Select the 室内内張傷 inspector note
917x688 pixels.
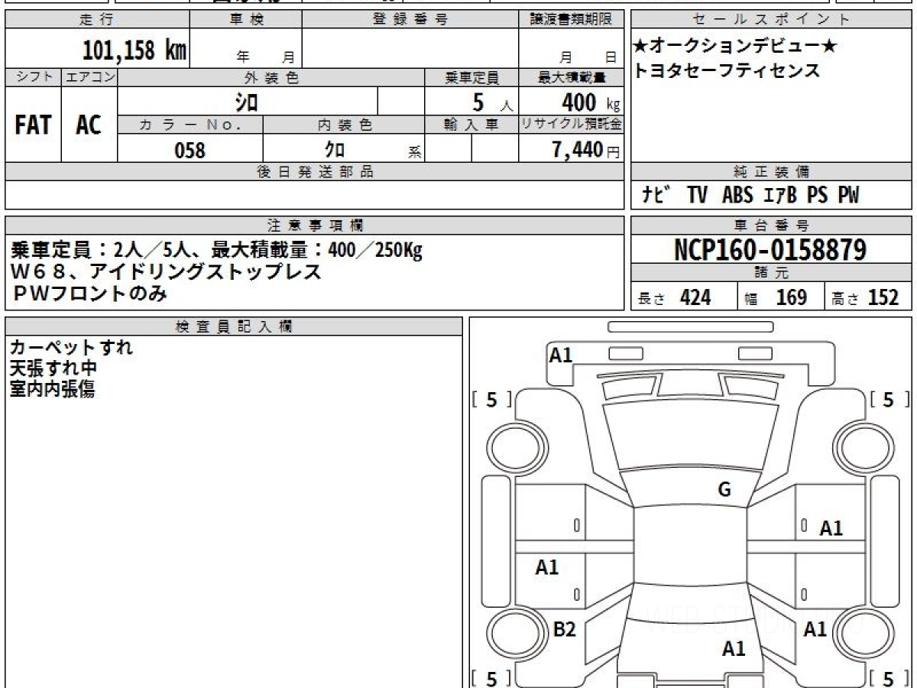pyautogui.click(x=52, y=390)
